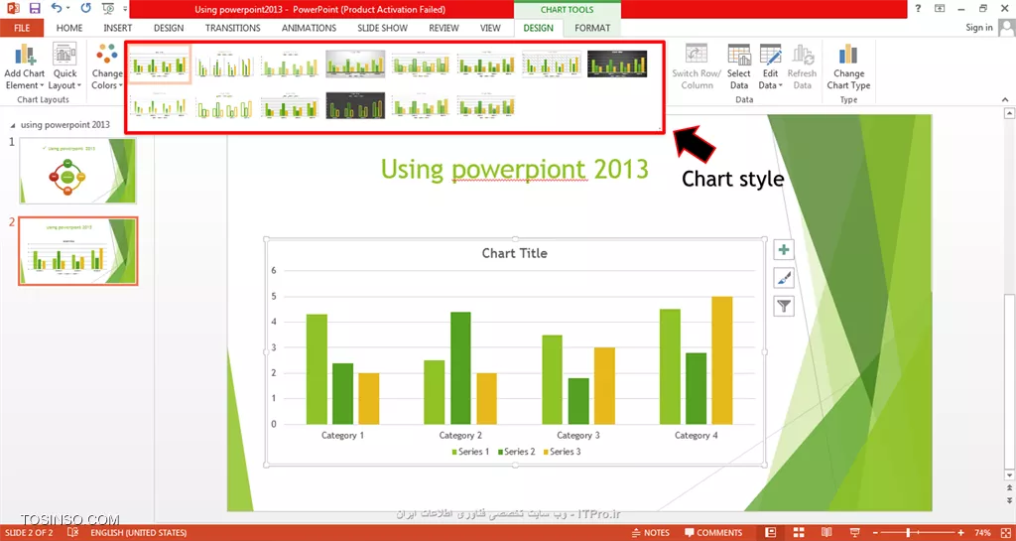Click the 74% zoom level
Screen dimensions: 1016x541
(983, 533)
